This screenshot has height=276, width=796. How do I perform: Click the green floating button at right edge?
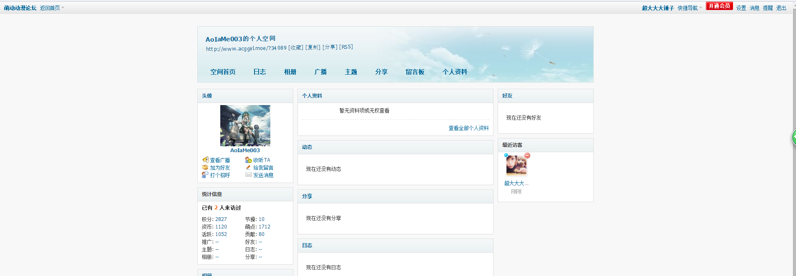click(x=793, y=137)
